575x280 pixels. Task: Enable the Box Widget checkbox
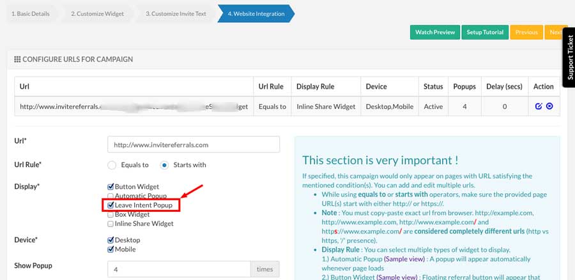coord(110,214)
